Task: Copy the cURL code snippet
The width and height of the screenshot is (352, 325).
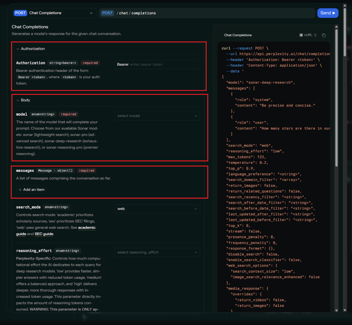Action: 324,35
